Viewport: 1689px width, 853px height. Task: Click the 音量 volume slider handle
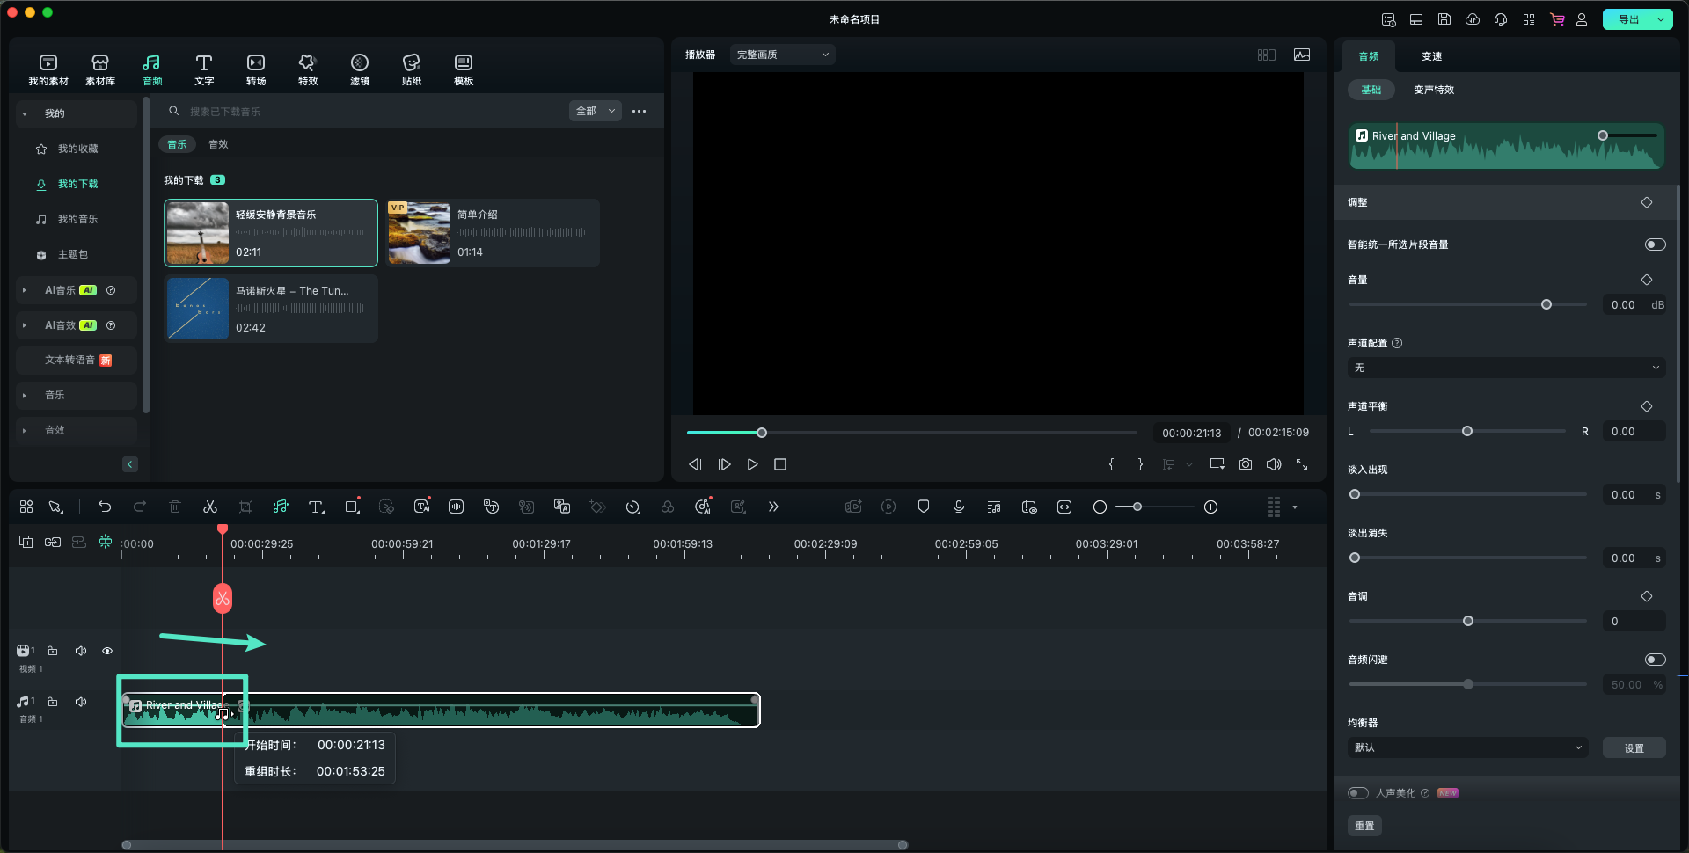coord(1546,304)
